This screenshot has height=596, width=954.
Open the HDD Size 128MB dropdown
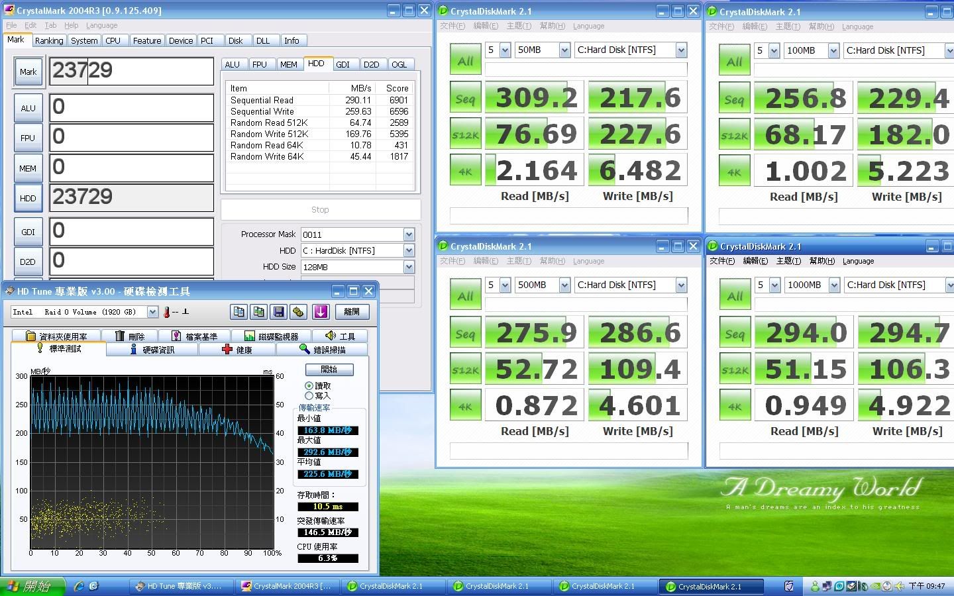click(409, 267)
